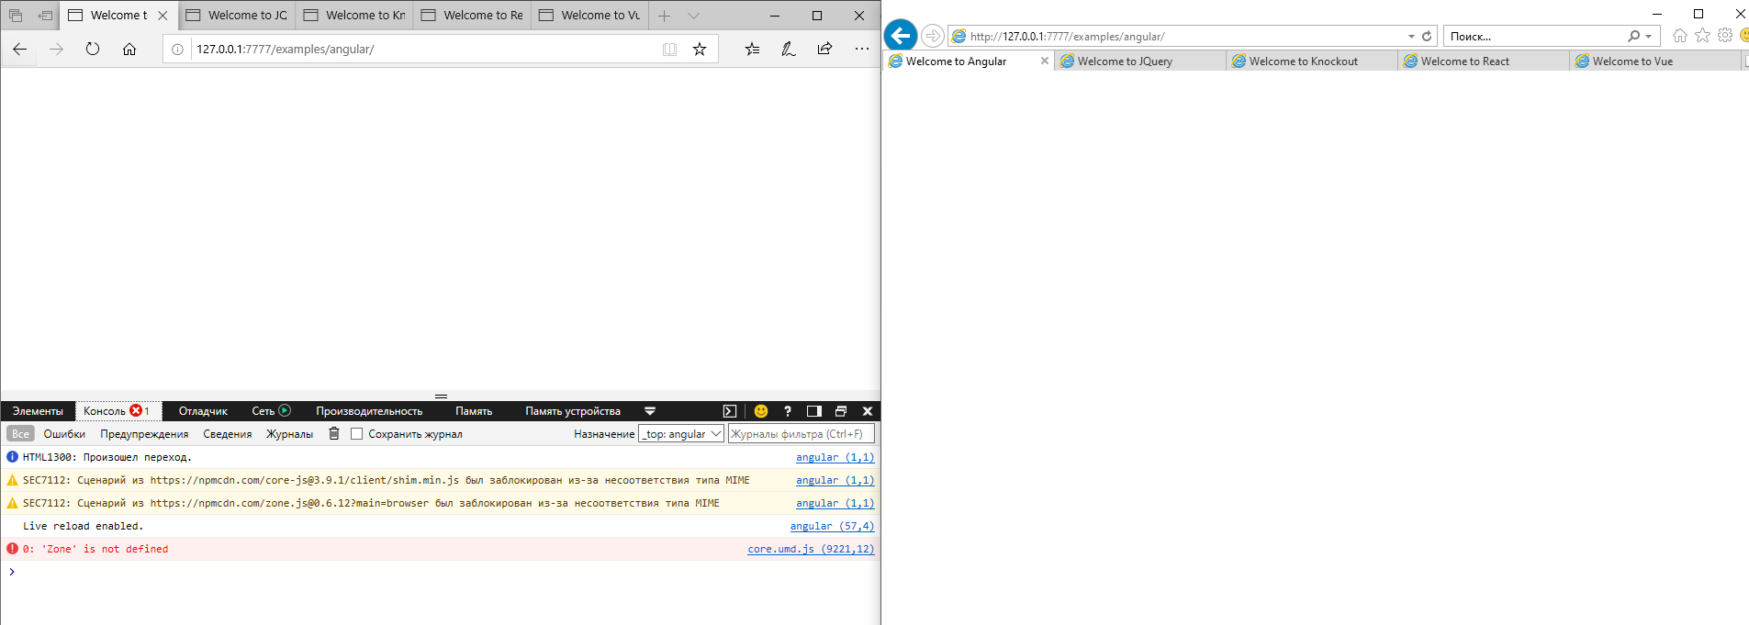Open IE tools gear menu
The height and width of the screenshot is (625, 1749).
click(x=1725, y=35)
